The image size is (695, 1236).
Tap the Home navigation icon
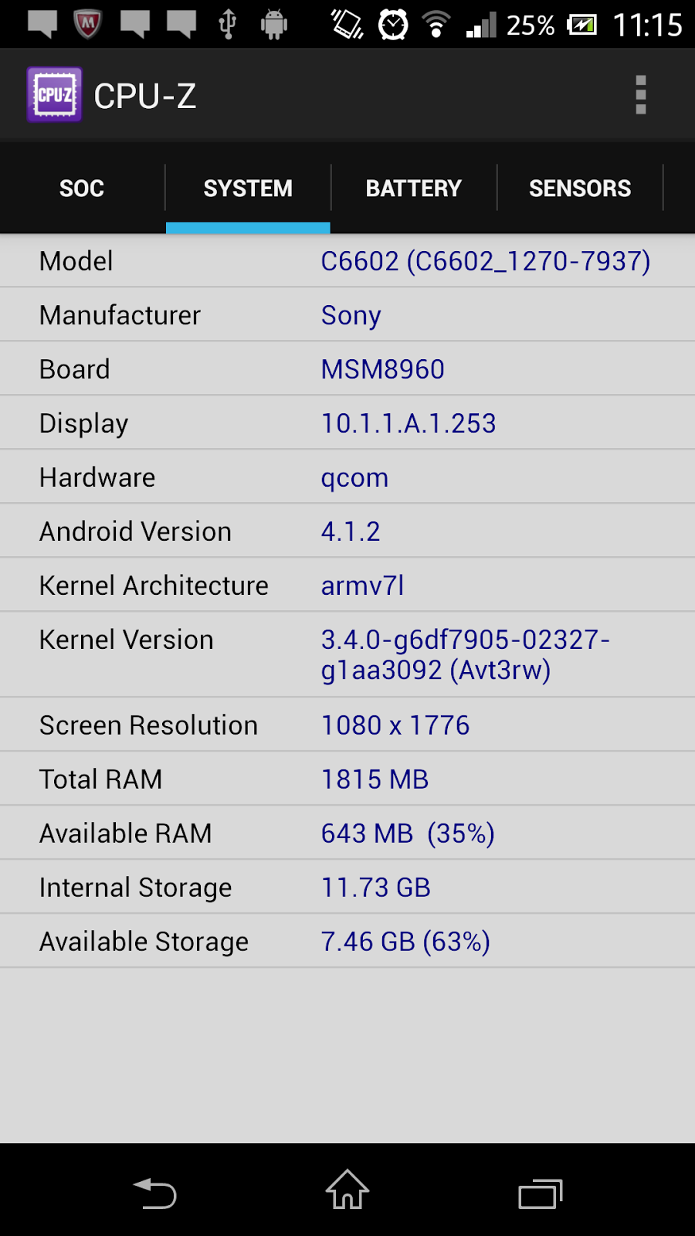coord(347,1190)
